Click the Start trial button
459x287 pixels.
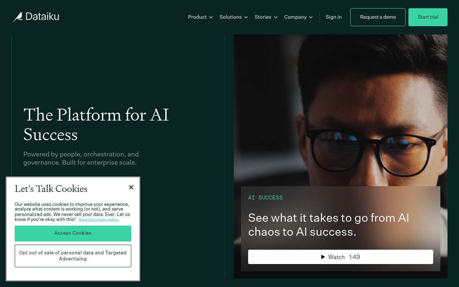coord(428,17)
